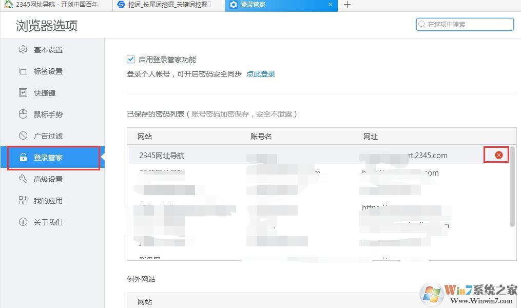Switch to the 2345网址导航 browser tab
The image size is (521, 308).
pyautogui.click(x=56, y=5)
